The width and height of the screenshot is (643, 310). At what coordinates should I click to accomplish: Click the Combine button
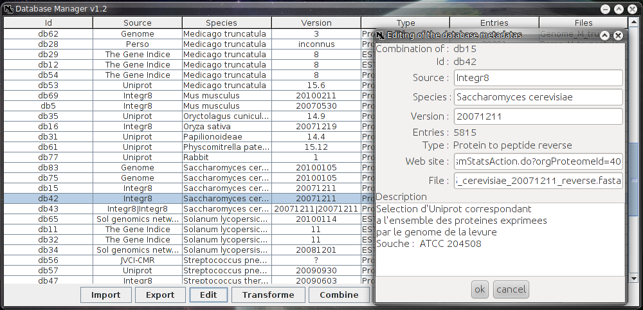point(339,295)
